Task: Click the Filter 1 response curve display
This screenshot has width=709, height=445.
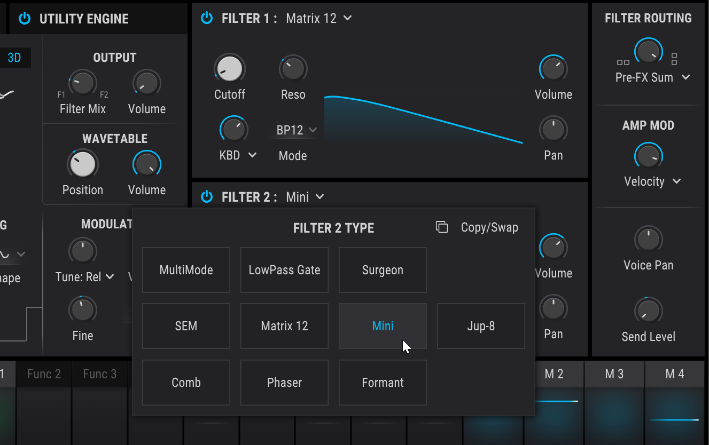Action: point(424,120)
